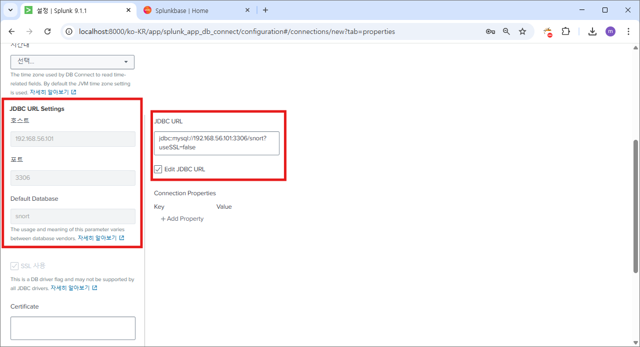
Task: Click the Connection Properties label
Action: point(185,193)
